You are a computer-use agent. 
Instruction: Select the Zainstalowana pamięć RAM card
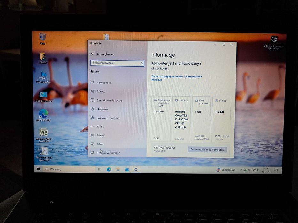(161, 119)
